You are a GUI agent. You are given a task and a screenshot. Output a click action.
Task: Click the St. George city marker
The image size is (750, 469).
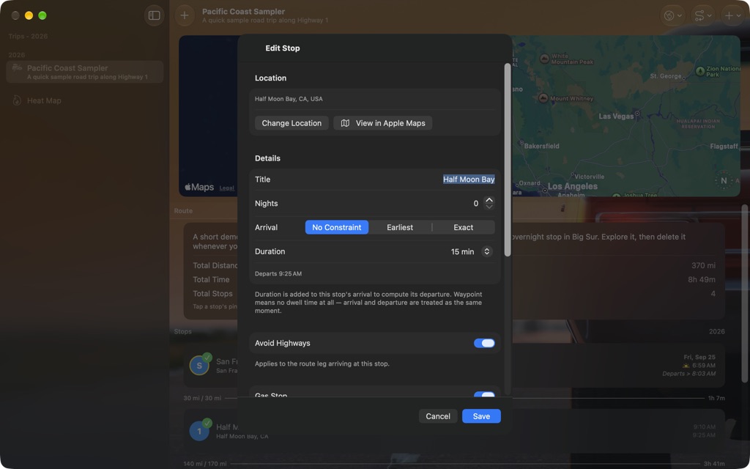[x=684, y=78]
